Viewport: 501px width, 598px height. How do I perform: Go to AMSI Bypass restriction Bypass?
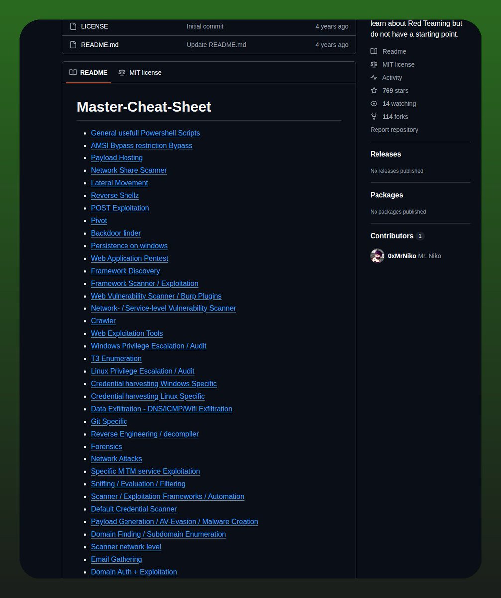click(141, 146)
